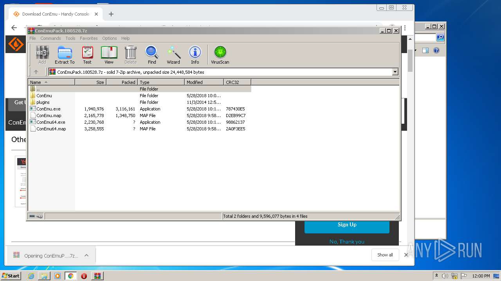
Task: Click search magnifier in background window
Action: pyautogui.click(x=440, y=37)
